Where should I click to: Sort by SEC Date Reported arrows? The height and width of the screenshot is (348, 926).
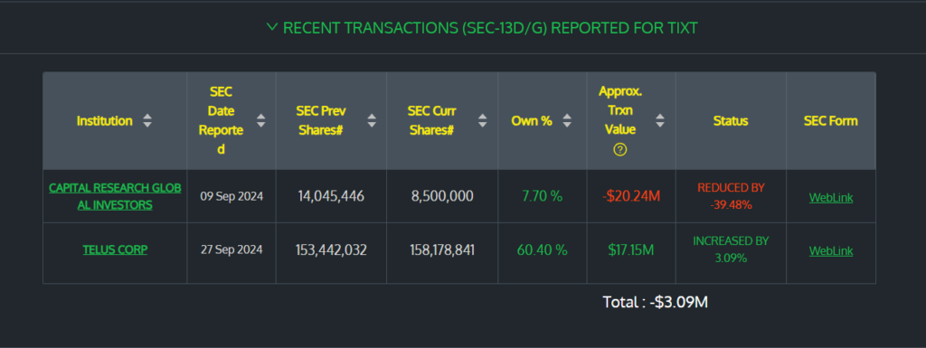coord(261,121)
